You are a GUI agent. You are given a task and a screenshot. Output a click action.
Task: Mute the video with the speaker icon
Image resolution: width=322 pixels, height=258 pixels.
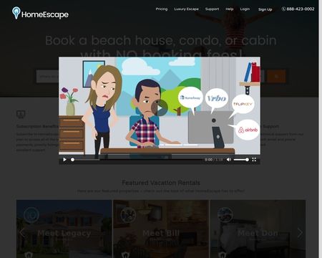coord(228,160)
